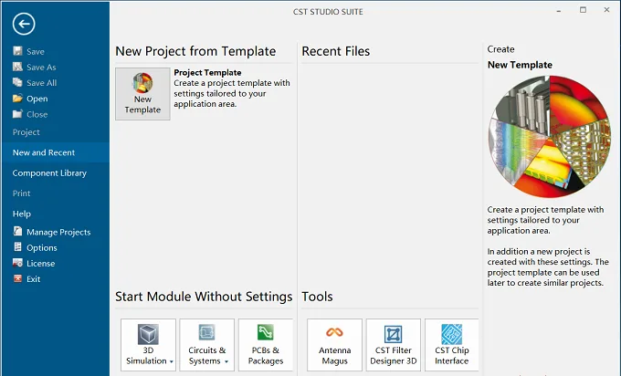Click the New Template circular preview image
Screen dimensions: 621x376
[x=550, y=137]
